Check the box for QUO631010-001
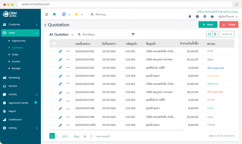This screenshot has height=144, width=242. [x=53, y=51]
